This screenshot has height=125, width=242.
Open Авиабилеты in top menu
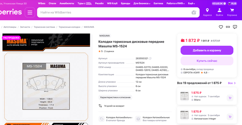pos(67,3)
